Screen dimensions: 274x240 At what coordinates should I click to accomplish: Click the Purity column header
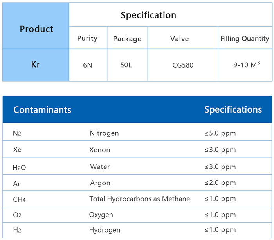click(87, 38)
